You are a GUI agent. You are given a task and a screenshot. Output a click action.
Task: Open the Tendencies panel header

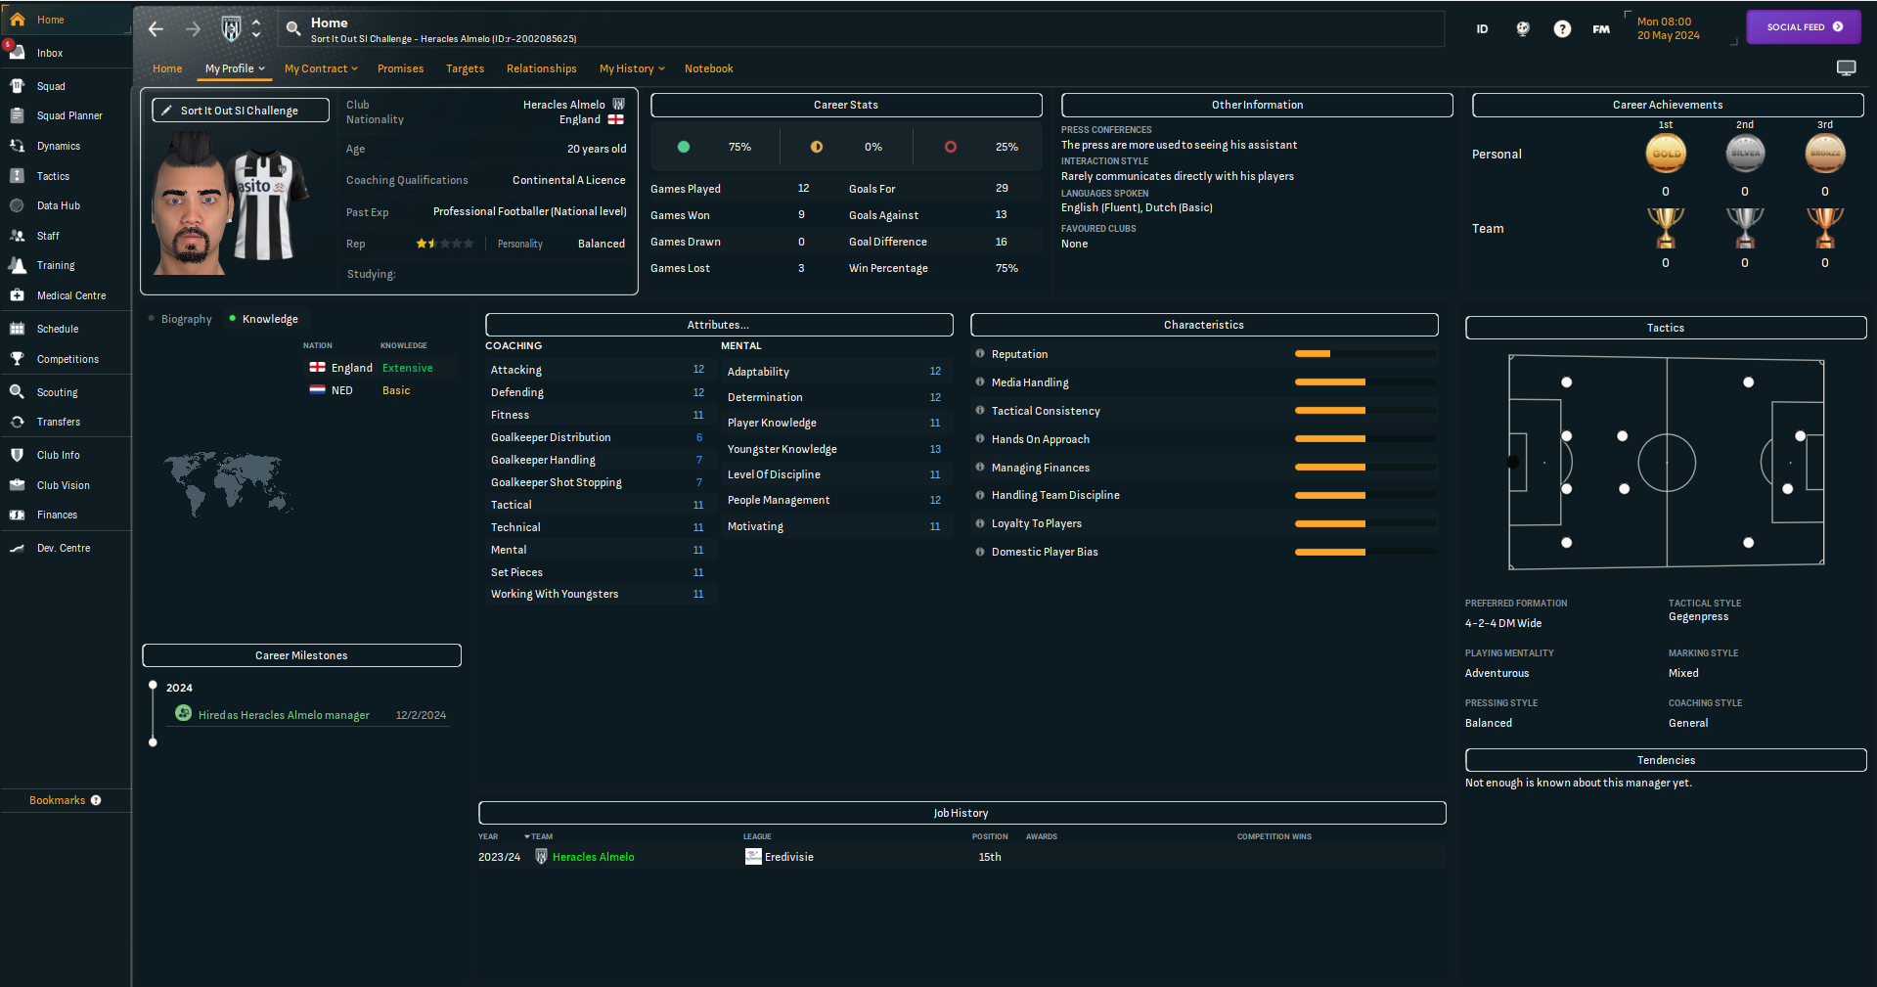[1666, 760]
